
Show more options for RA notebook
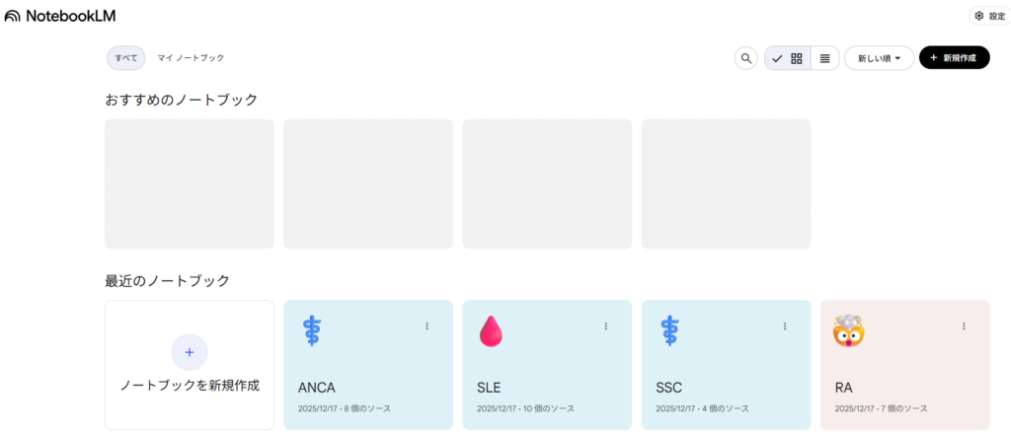964,326
